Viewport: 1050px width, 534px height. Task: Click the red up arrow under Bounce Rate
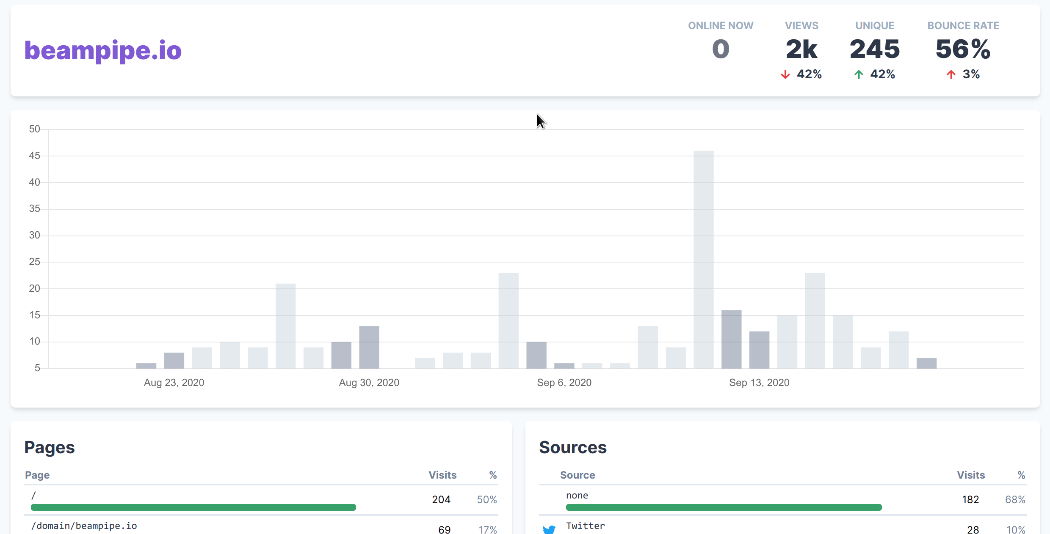951,74
